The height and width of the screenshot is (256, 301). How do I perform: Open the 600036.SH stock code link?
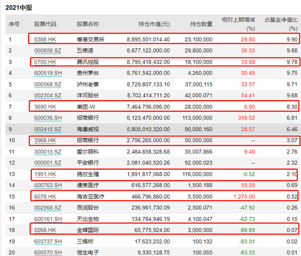click(x=48, y=118)
